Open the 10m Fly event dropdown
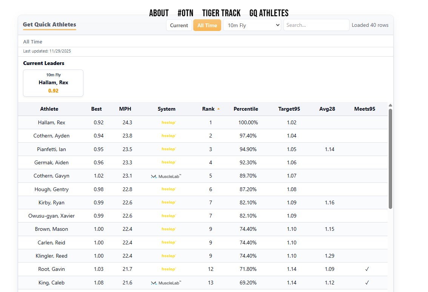The height and width of the screenshot is (292, 428). coord(253,25)
